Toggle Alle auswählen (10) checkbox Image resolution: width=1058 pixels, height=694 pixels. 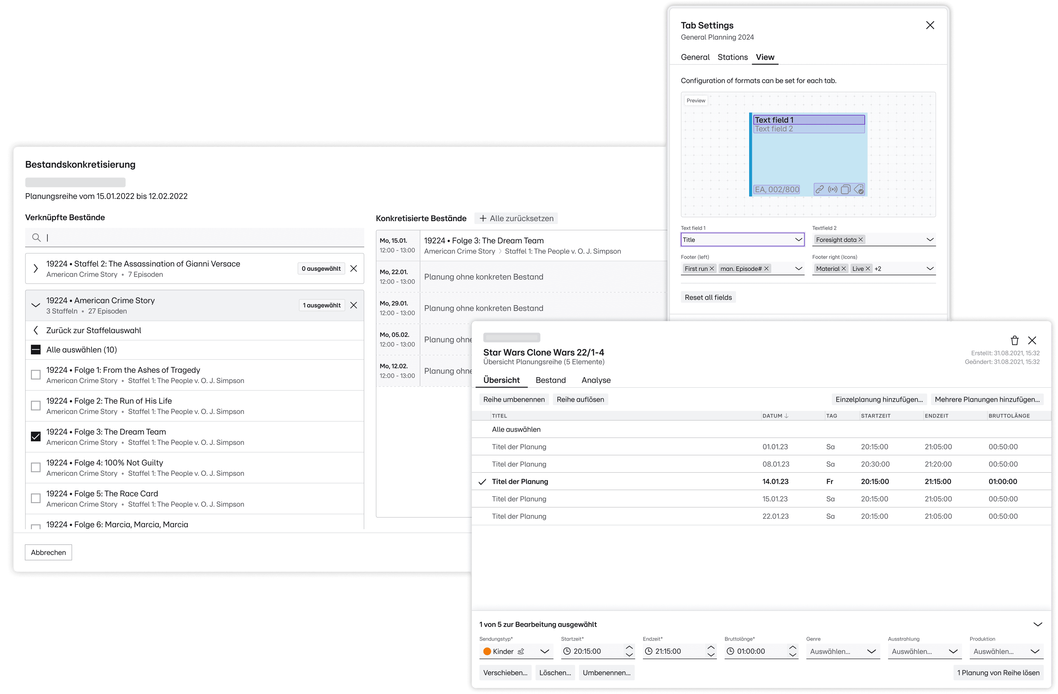35,350
